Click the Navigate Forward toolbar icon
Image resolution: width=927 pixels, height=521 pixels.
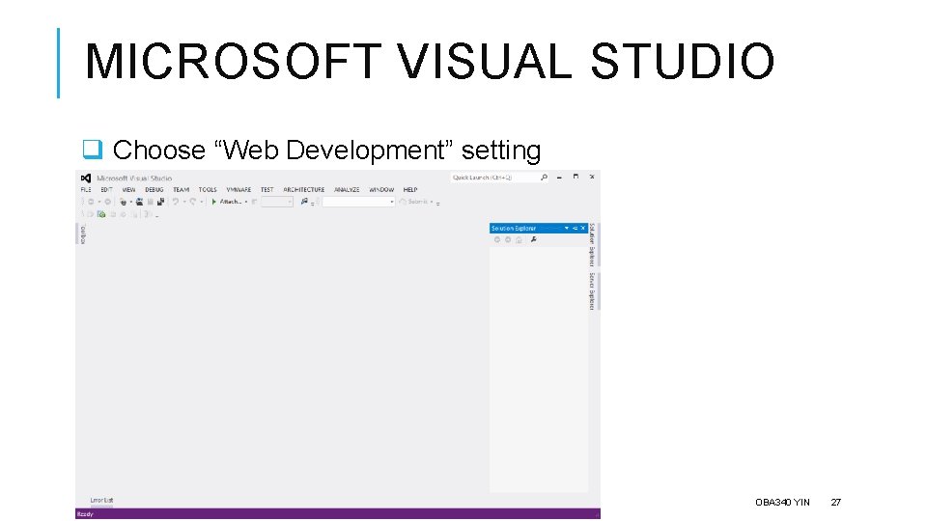pyautogui.click(x=107, y=202)
